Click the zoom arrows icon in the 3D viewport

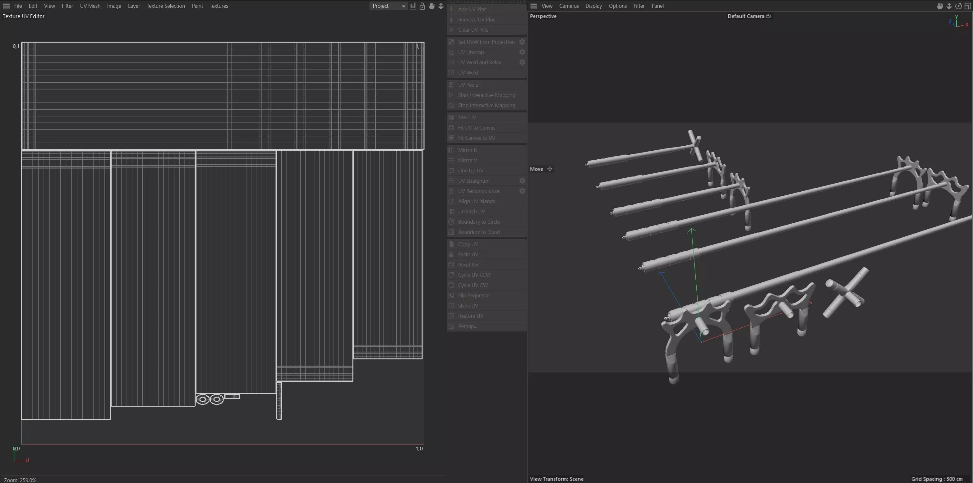coord(949,6)
